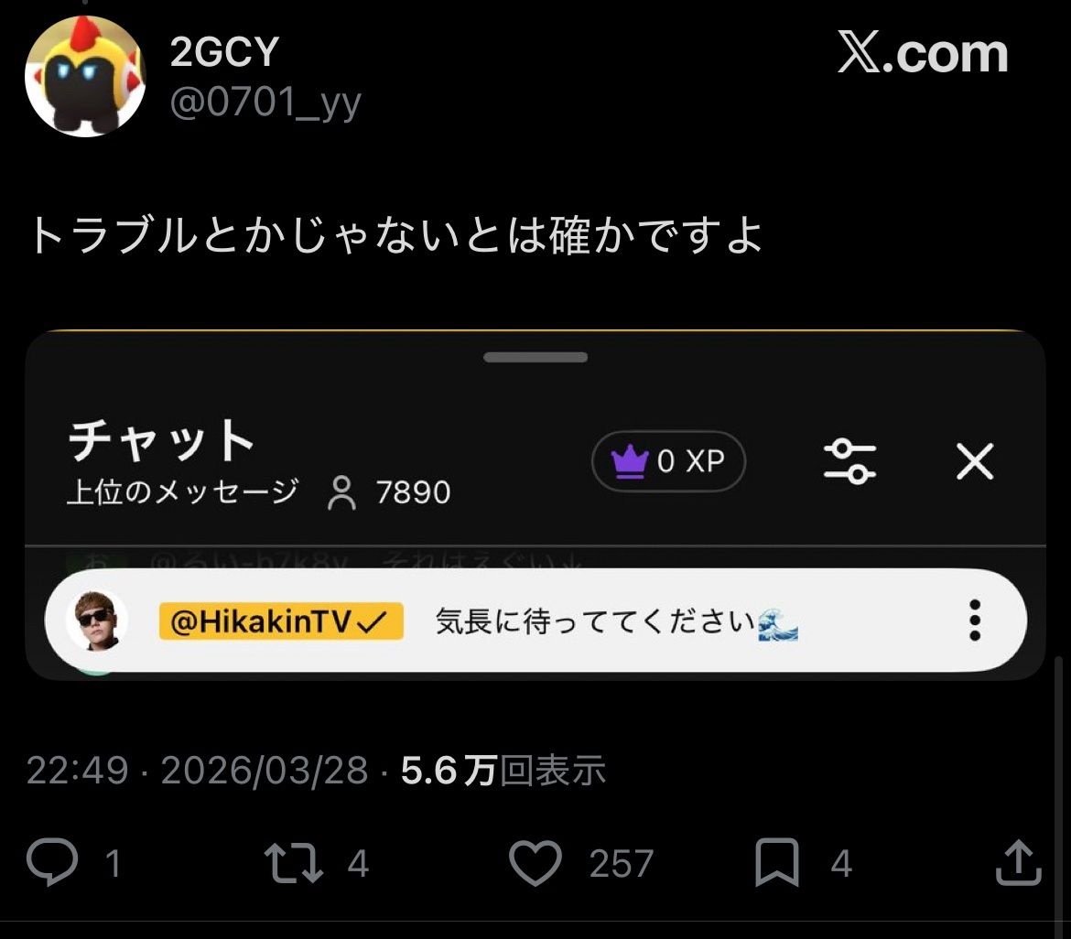
Task: Click the 7890 viewer count icon
Action: point(341,492)
